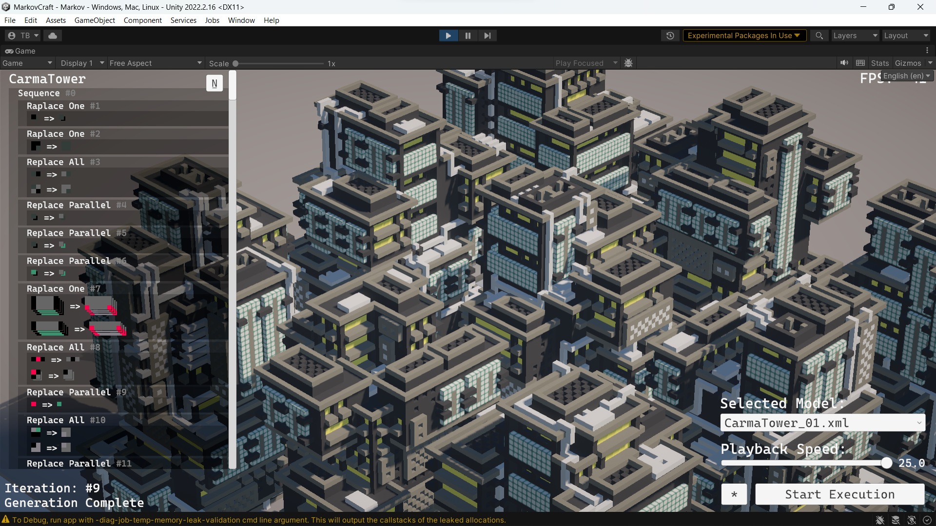Expand the Free Aspect ratio dropdown
The width and height of the screenshot is (936, 526).
click(155, 63)
